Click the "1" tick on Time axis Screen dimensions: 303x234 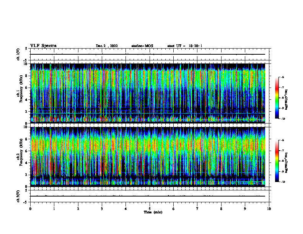pyautogui.click(x=54, y=209)
